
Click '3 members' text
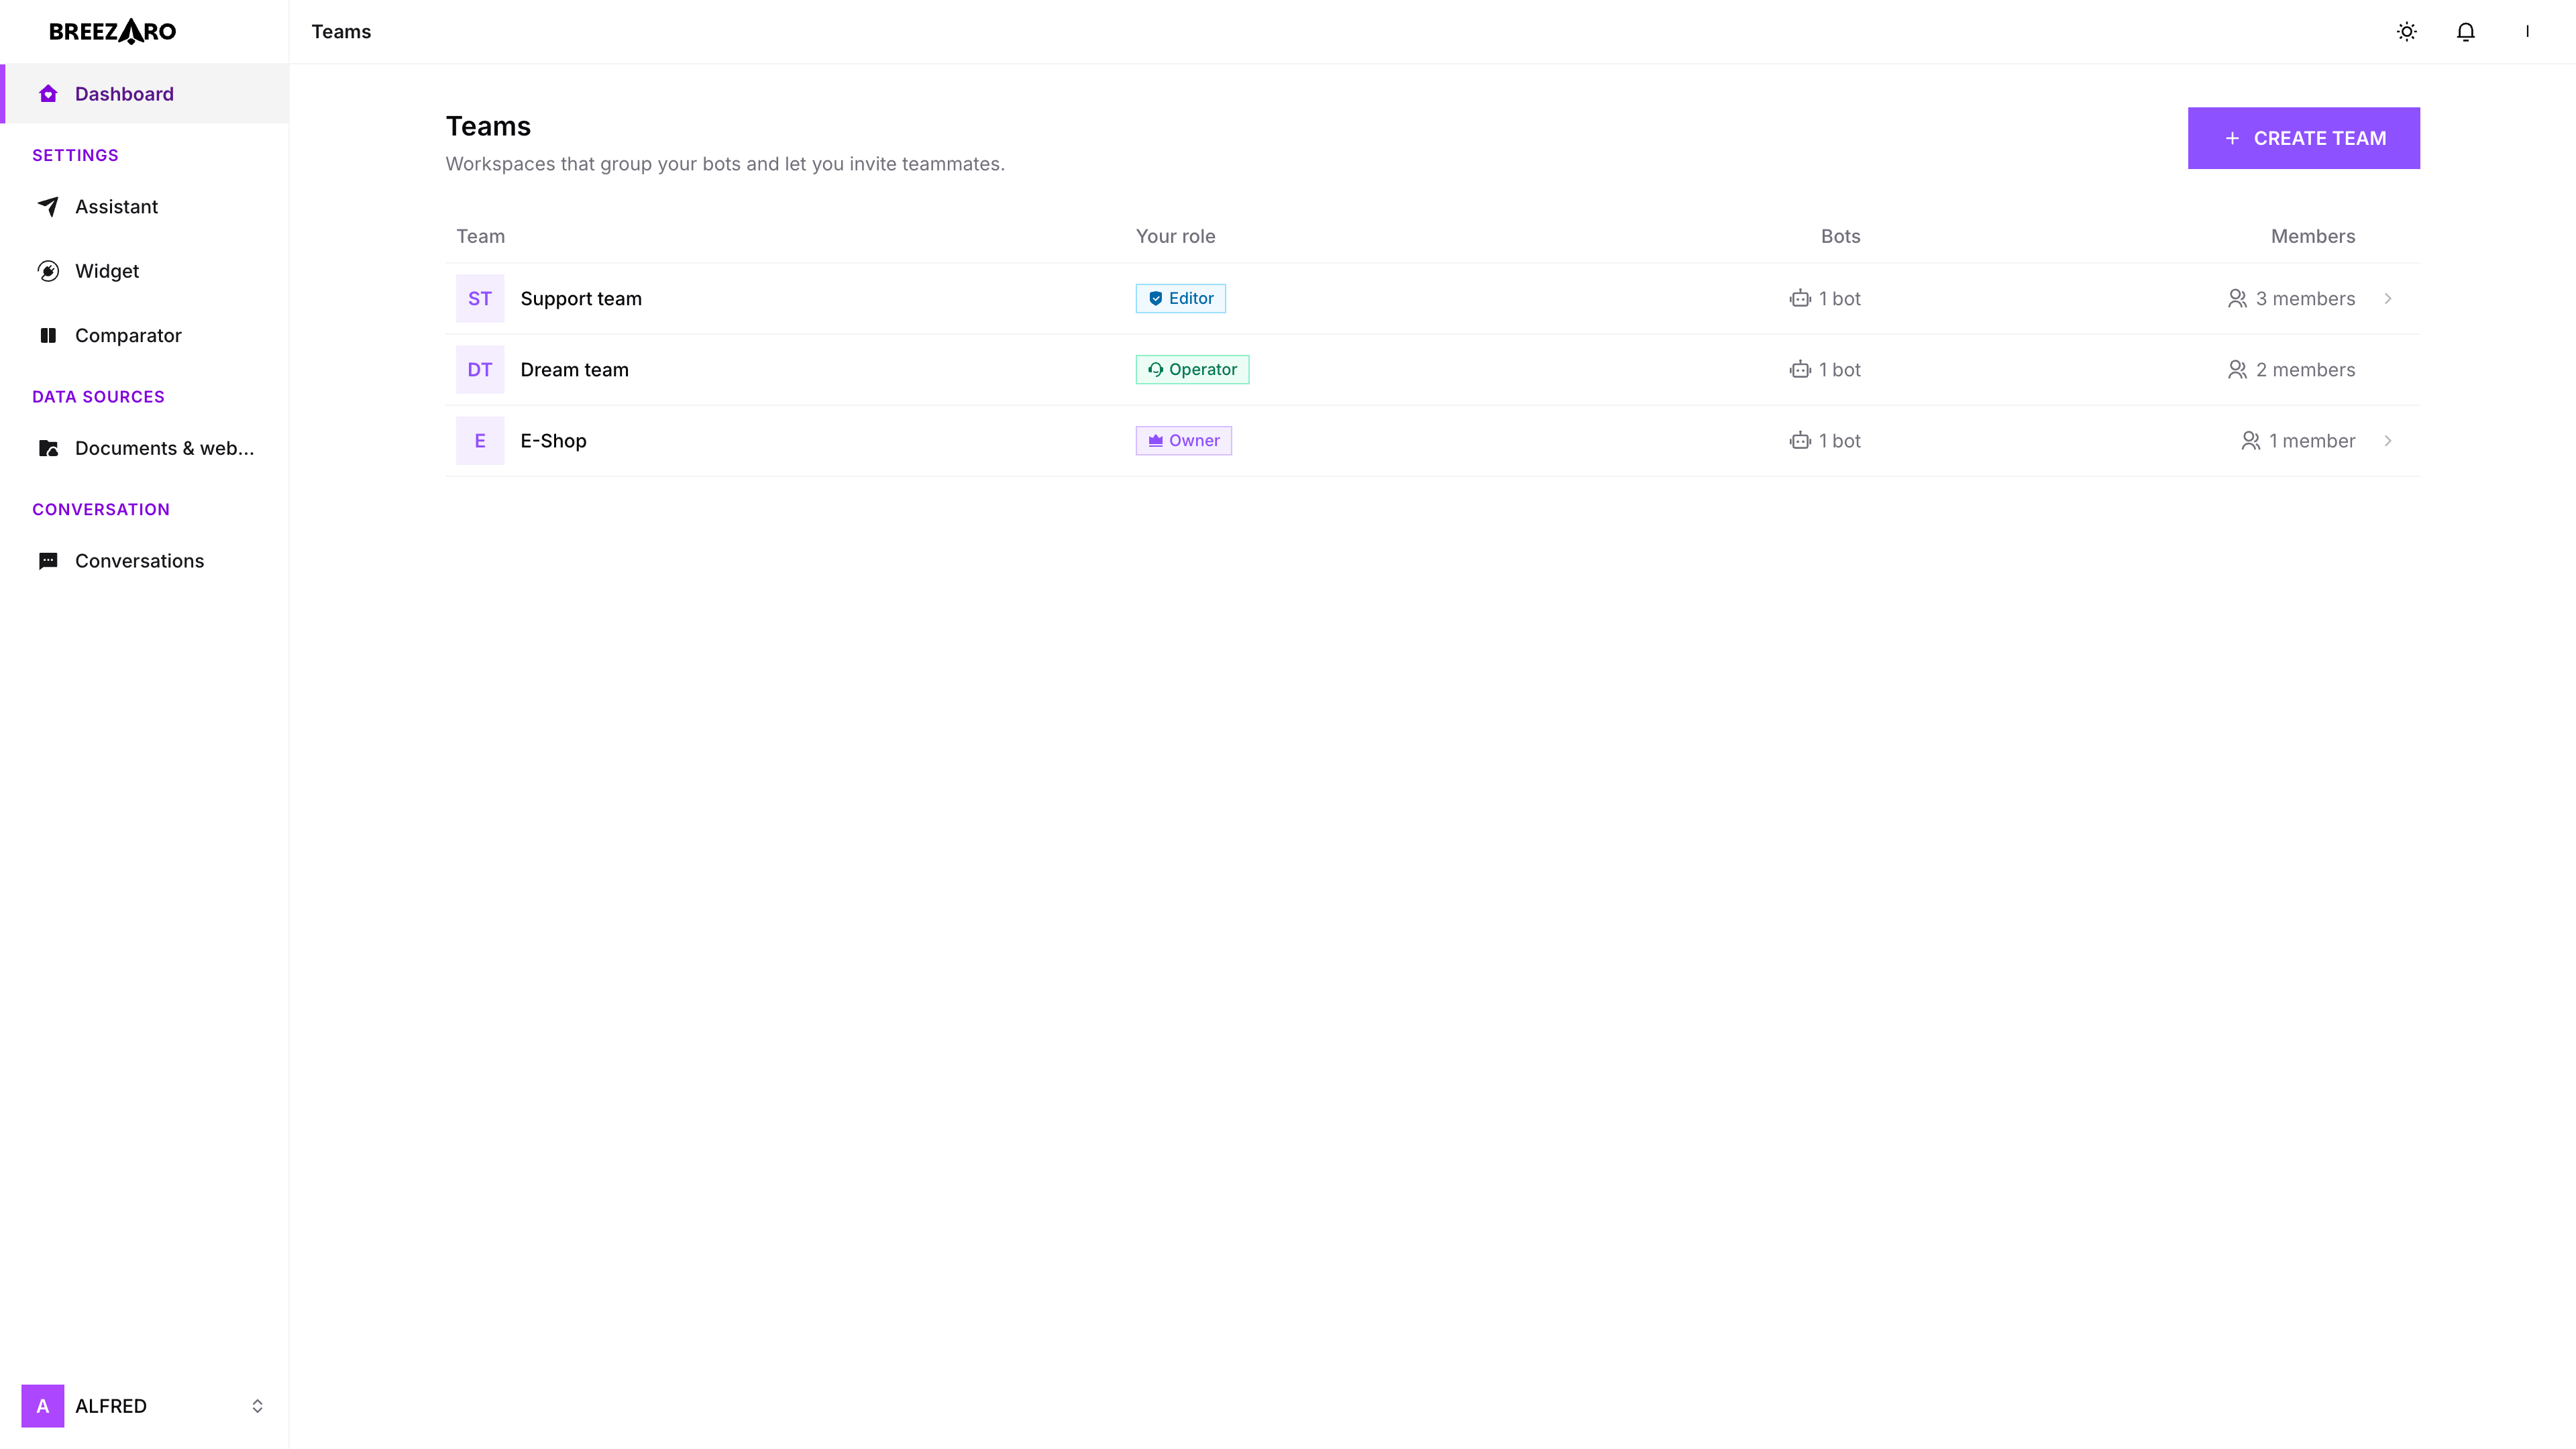2305,299
